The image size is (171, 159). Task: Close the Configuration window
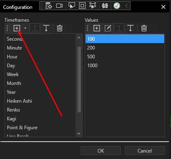point(163,7)
